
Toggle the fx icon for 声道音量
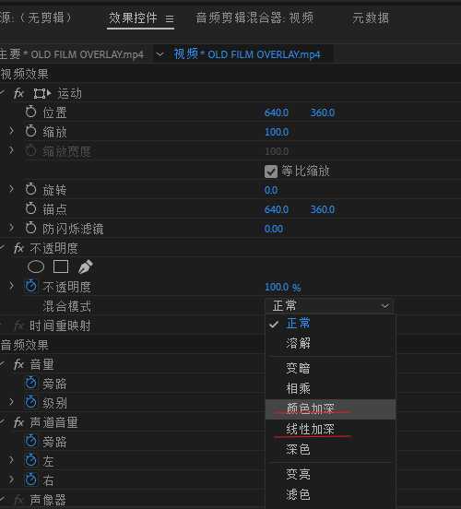18,422
